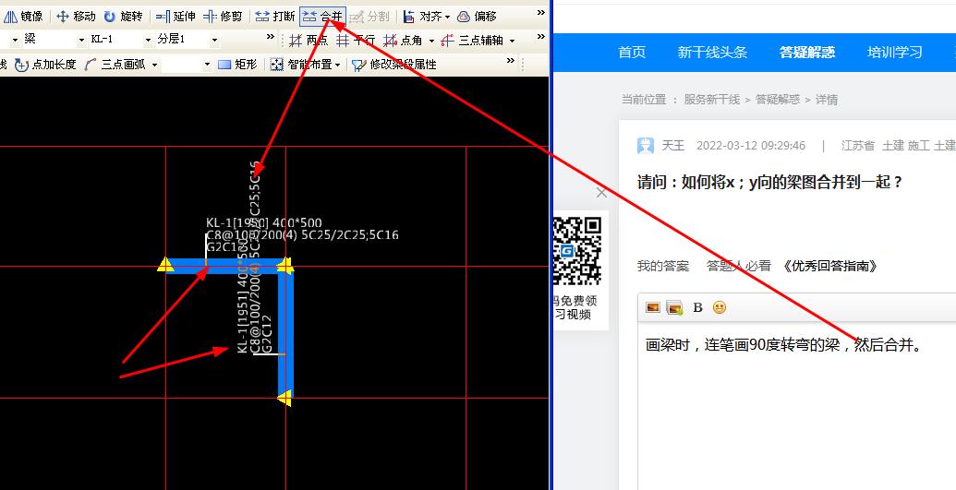This screenshot has width=956, height=490.
Task: Choose the 旋转 rotate tool
Action: click(x=123, y=17)
